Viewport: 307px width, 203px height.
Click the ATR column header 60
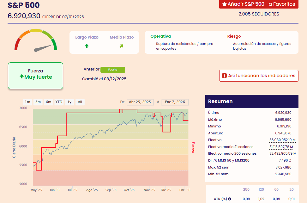(276, 189)
